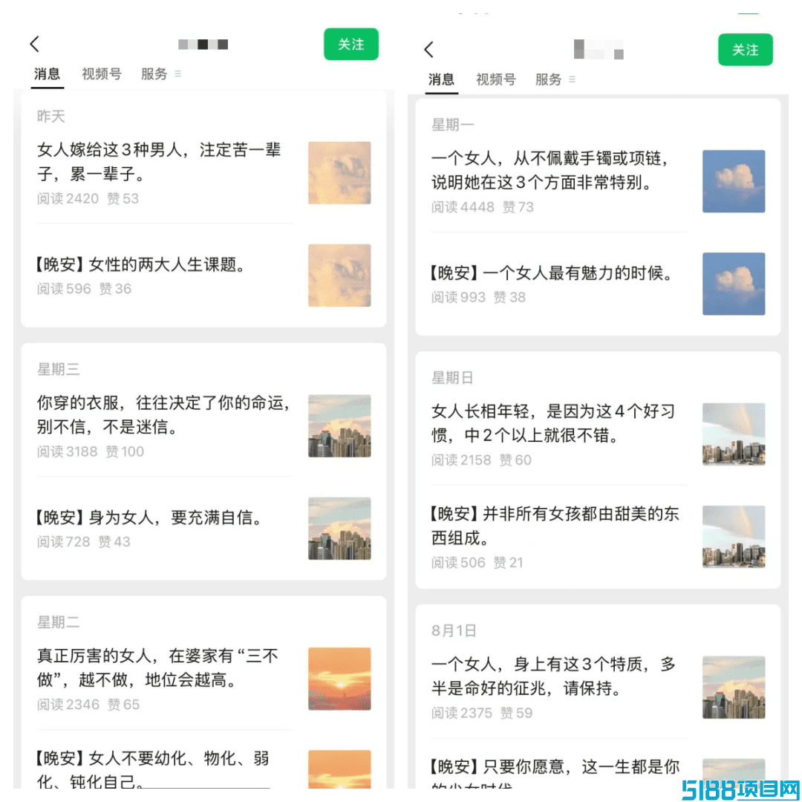Switch to 视频号 tab on right page
The image size is (802, 802).
[495, 79]
